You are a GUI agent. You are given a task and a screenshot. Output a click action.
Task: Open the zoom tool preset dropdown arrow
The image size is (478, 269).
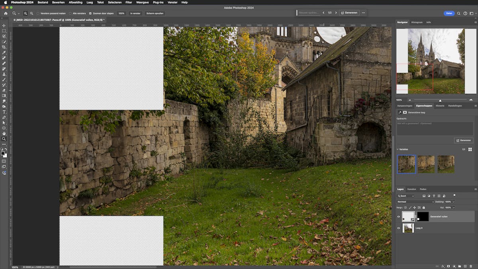point(19,13)
